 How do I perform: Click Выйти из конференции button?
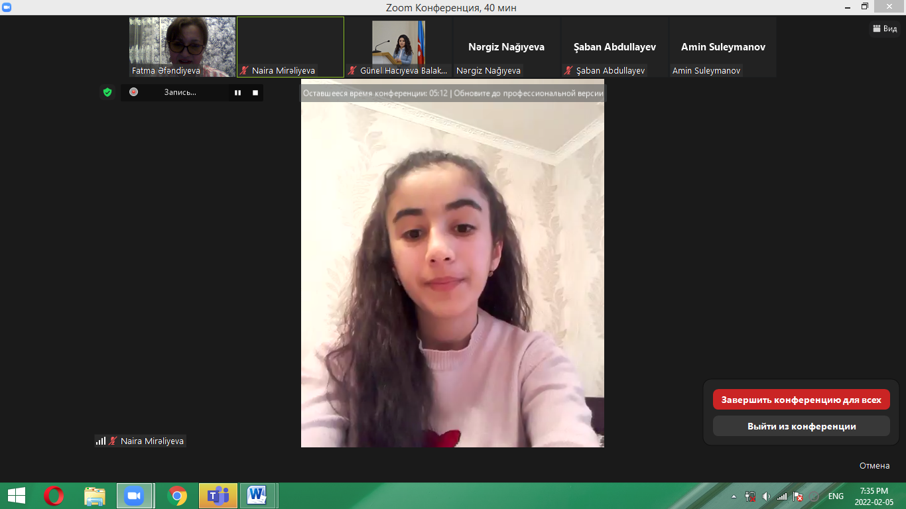(801, 426)
